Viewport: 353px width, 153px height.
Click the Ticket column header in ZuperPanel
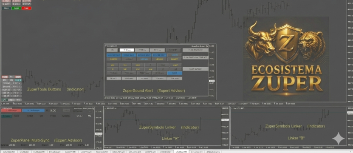[30, 116]
